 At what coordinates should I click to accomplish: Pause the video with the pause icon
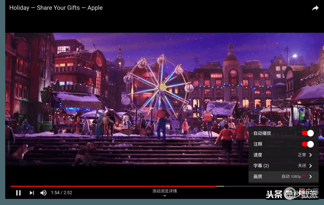(x=19, y=193)
